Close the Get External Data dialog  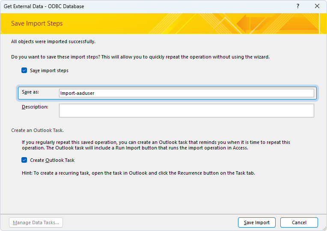point(317,6)
